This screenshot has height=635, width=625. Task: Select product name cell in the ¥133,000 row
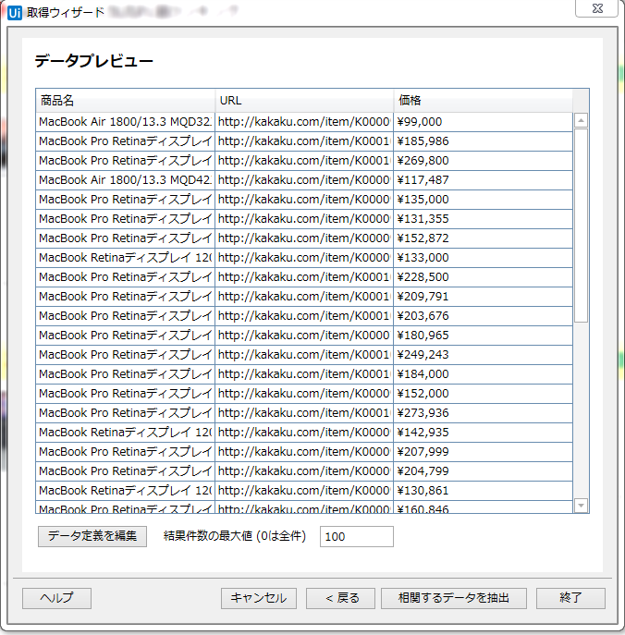click(x=125, y=258)
